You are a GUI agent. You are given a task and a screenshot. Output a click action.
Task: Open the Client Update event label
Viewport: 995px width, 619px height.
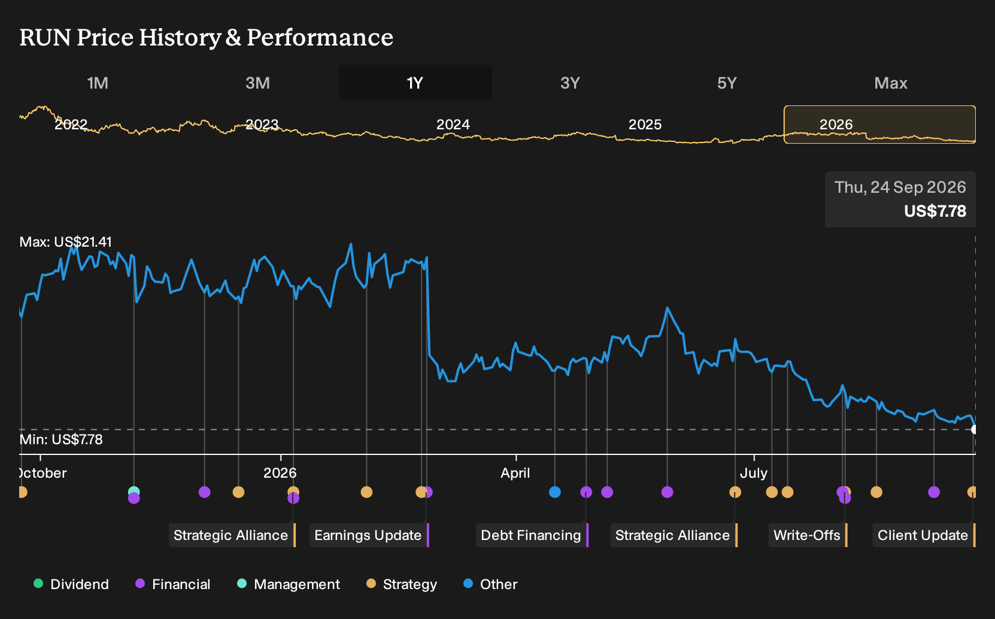(924, 535)
